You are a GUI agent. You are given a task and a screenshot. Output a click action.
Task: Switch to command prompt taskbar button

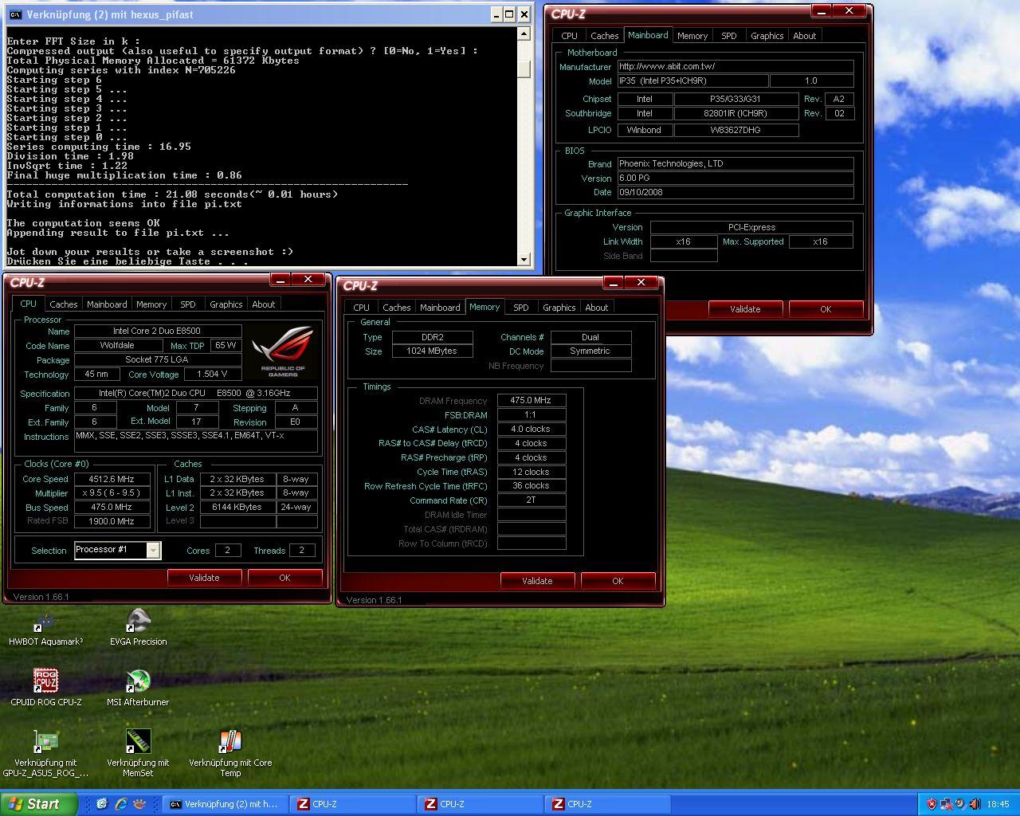pos(225,804)
